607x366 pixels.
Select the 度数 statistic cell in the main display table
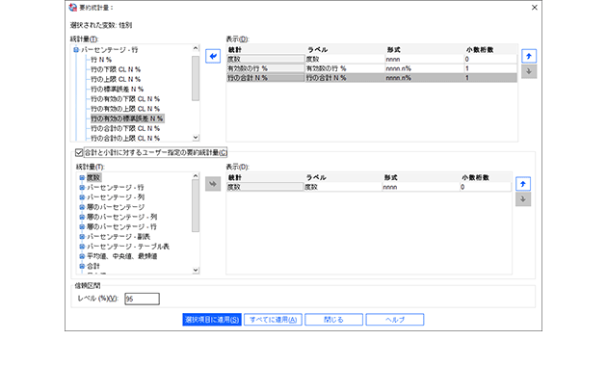(266, 59)
